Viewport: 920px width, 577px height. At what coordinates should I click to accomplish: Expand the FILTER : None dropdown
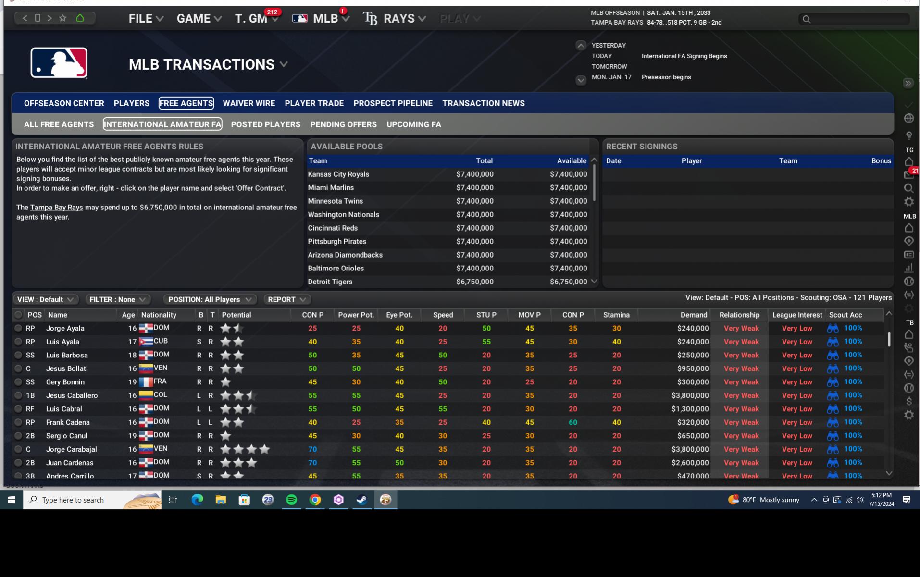pyautogui.click(x=117, y=299)
